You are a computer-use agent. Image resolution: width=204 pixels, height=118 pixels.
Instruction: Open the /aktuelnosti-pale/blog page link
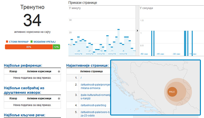(x=93, y=105)
